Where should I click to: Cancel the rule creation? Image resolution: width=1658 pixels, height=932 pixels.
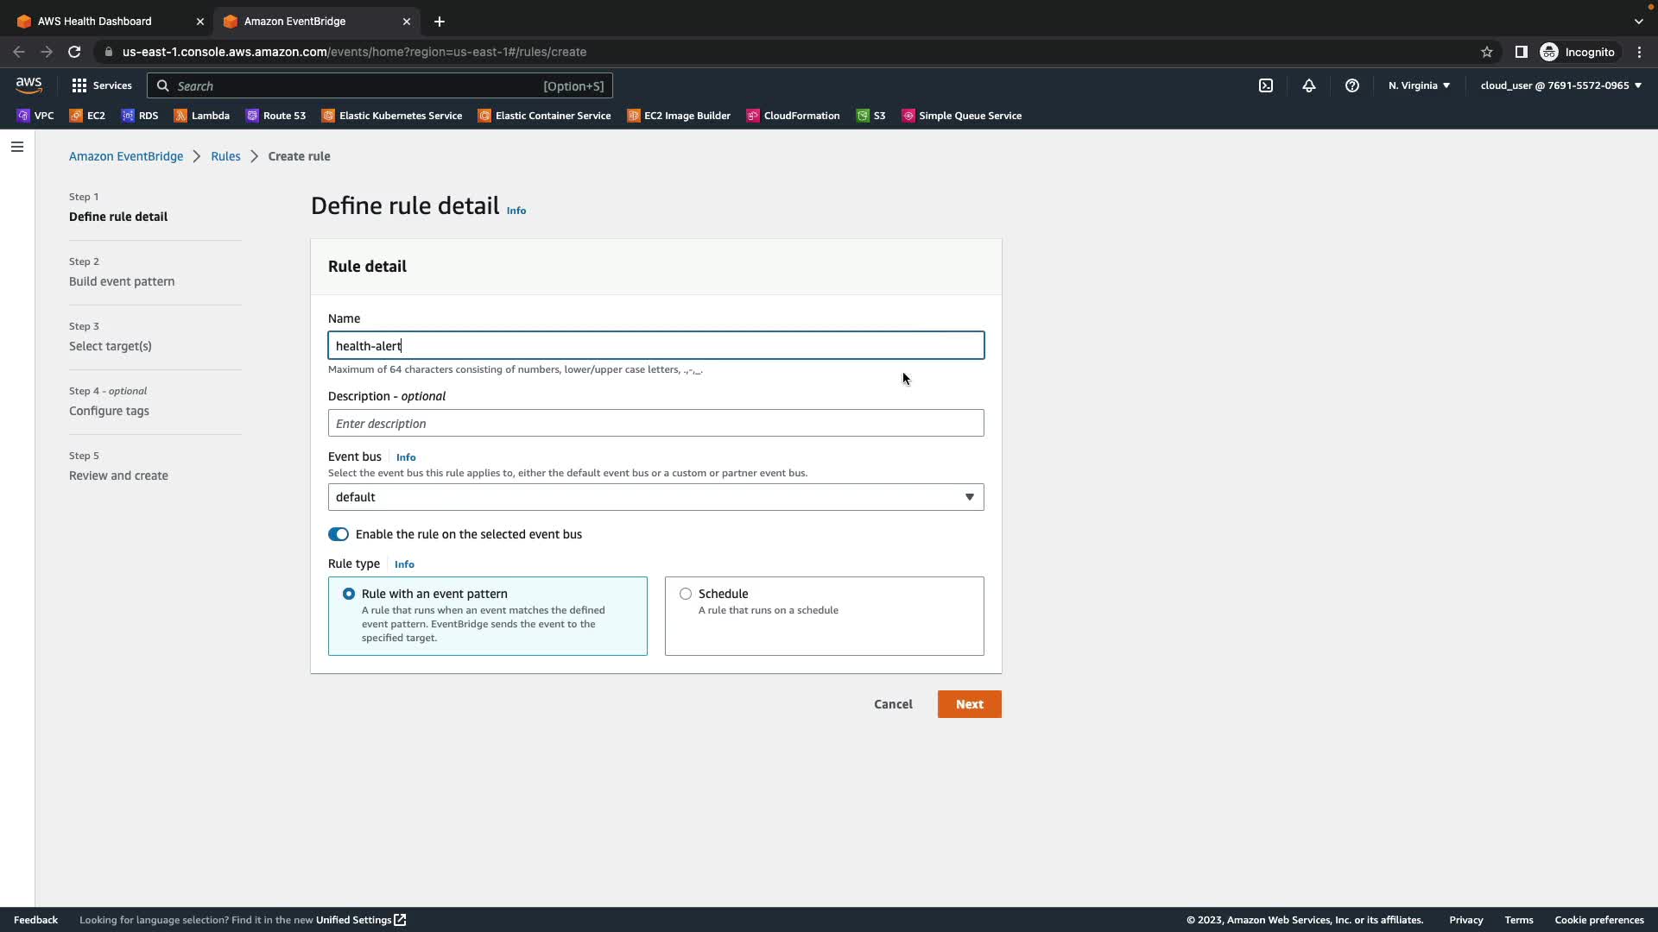point(893,704)
